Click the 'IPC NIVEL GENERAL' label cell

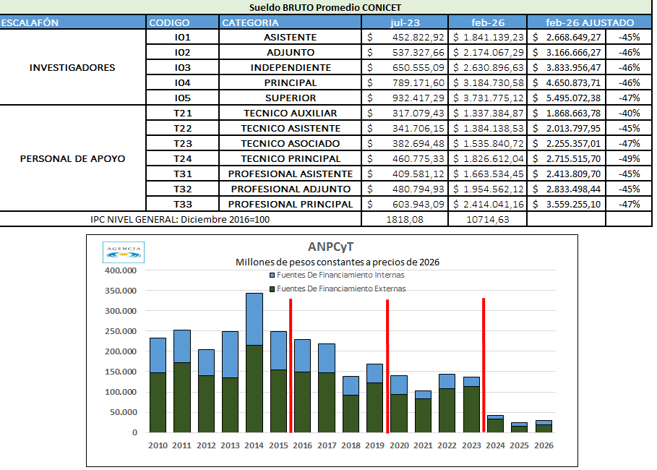point(180,219)
